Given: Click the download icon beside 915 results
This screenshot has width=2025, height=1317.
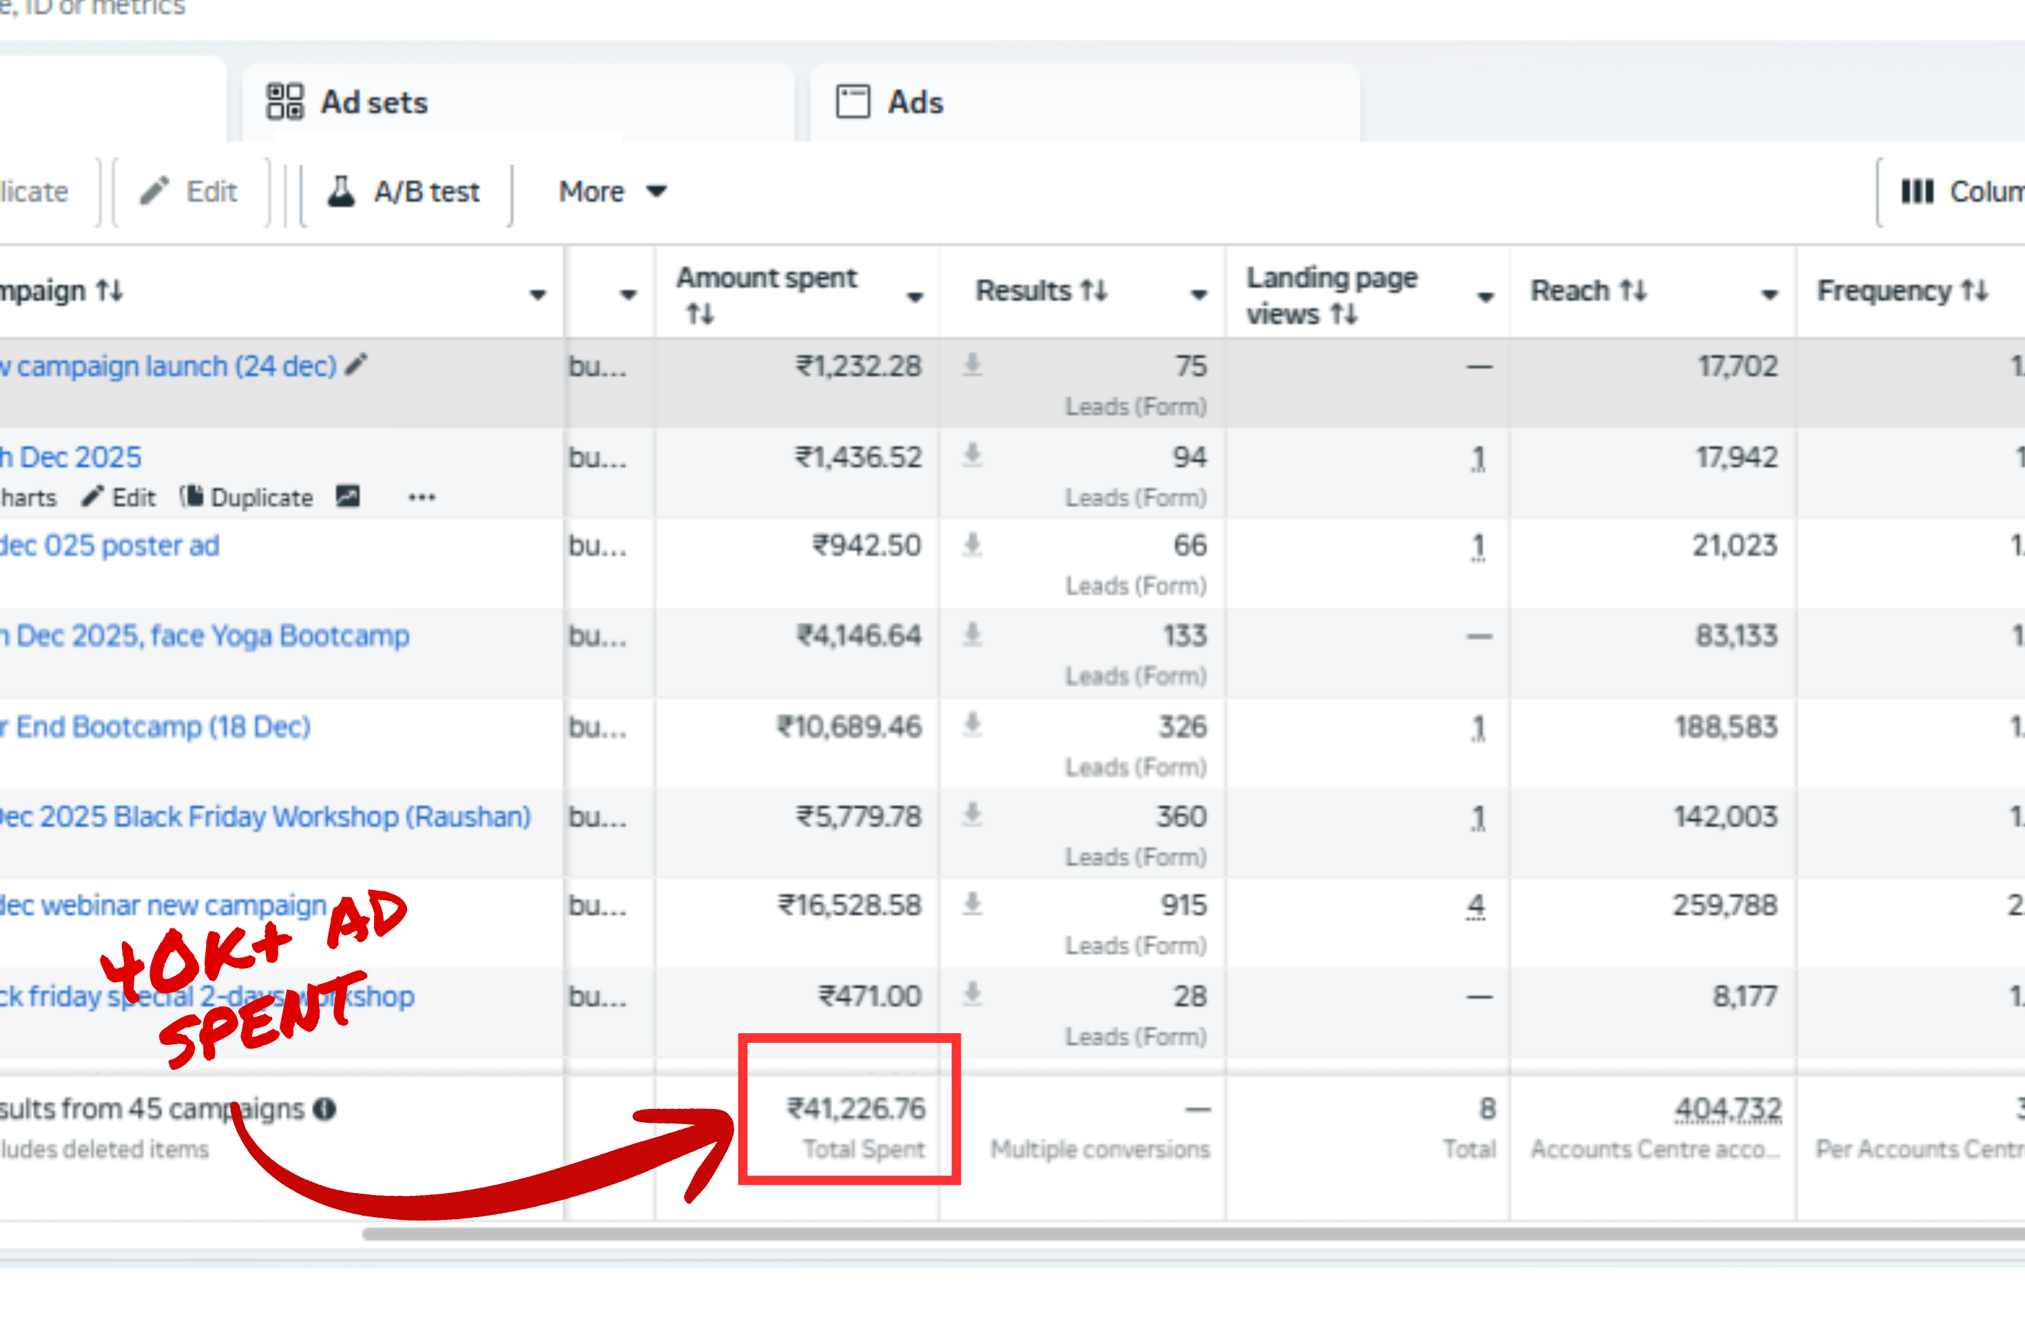Looking at the screenshot, I should click(x=973, y=904).
